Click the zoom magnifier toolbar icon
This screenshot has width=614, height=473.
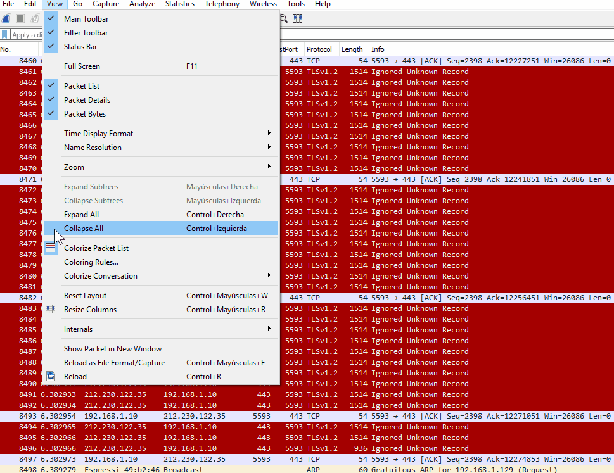(284, 18)
